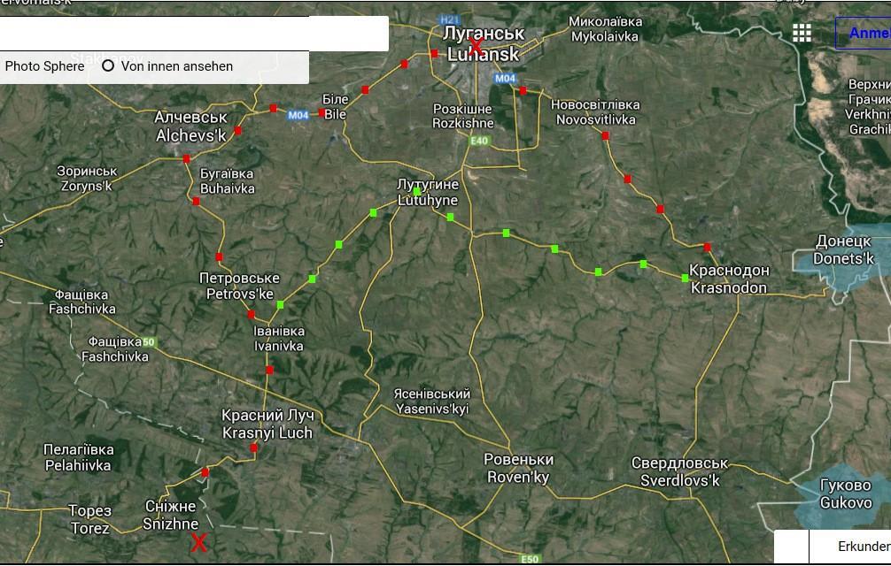This screenshot has width=891, height=566.
Task: Click the E50 road shield at the bottom of the map
Action: [530, 559]
